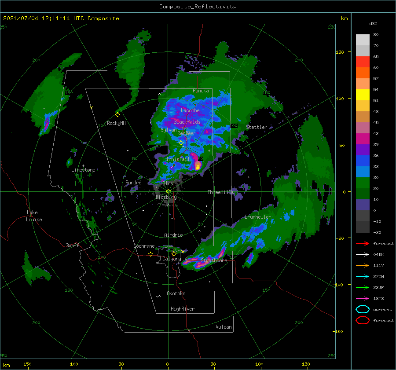Click the RedDeer city label
396x370 pixels.
pos(187,133)
